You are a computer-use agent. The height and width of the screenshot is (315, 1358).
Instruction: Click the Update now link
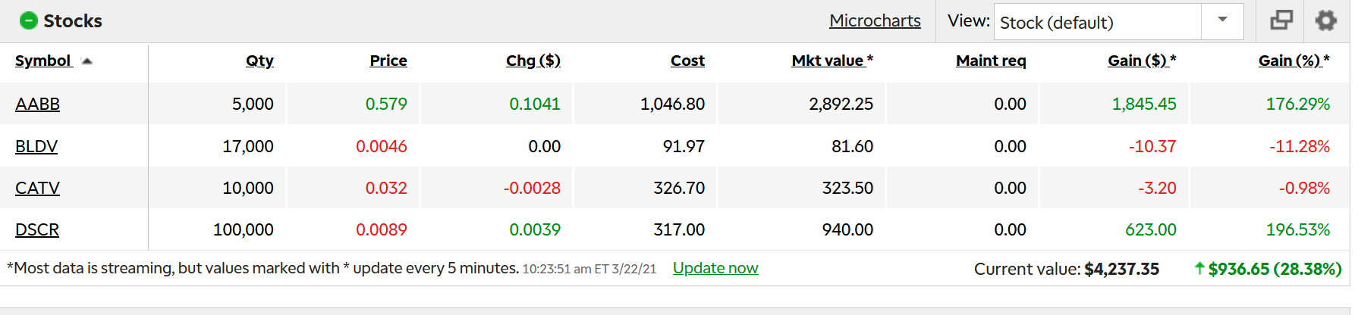[715, 268]
